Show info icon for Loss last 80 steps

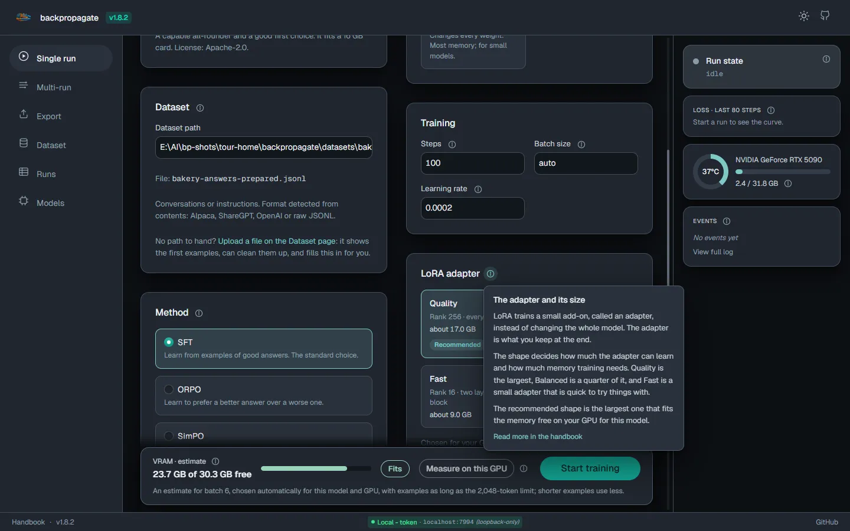pyautogui.click(x=771, y=110)
